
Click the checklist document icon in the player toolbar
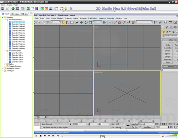point(7,9)
